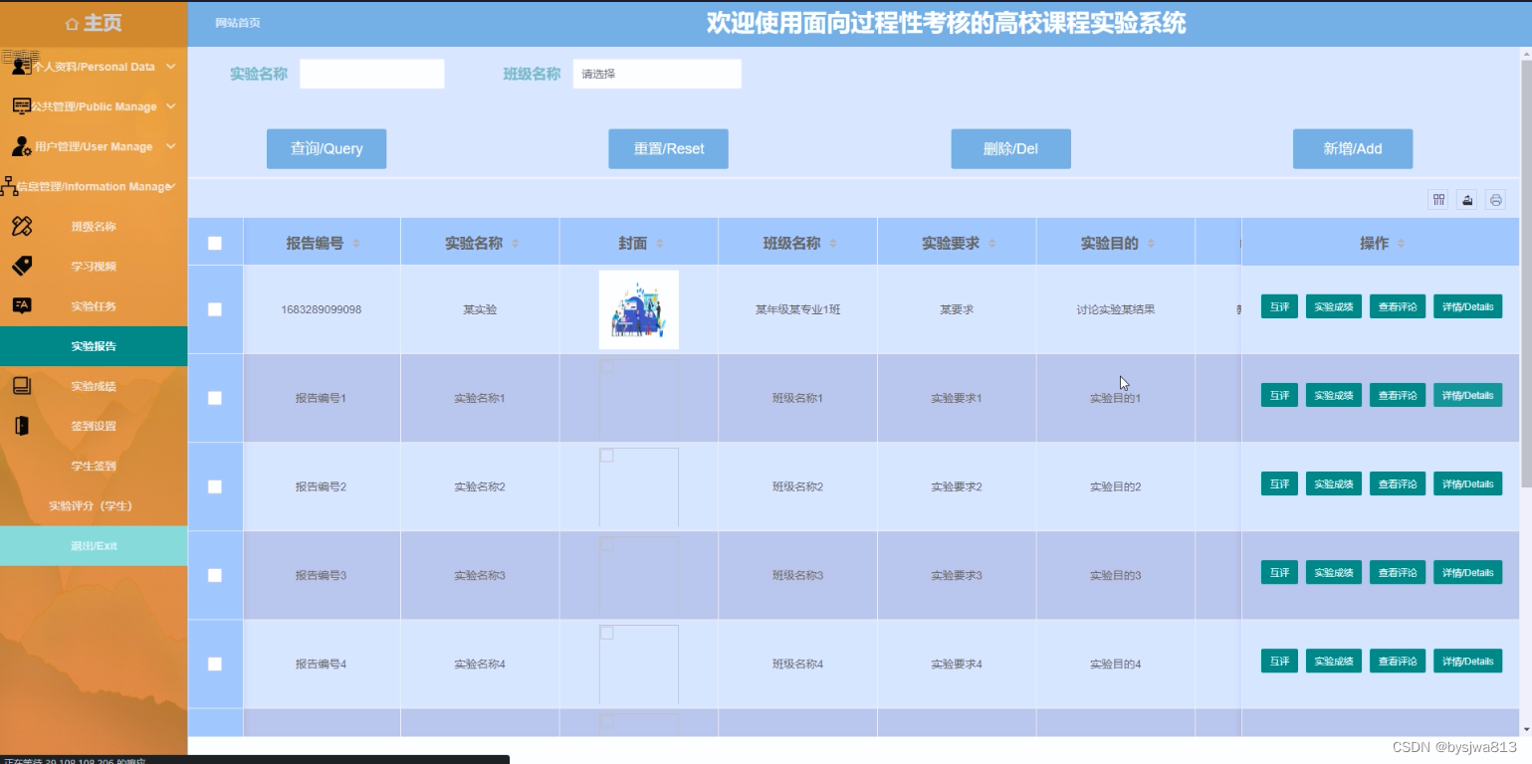Click the User Manage person-gear icon
1532x764 pixels.
[21, 146]
